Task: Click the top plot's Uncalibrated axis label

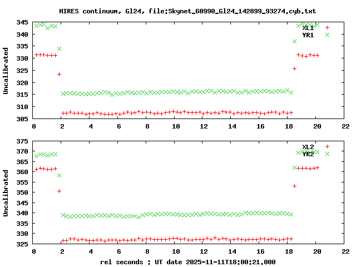Action: (6, 71)
